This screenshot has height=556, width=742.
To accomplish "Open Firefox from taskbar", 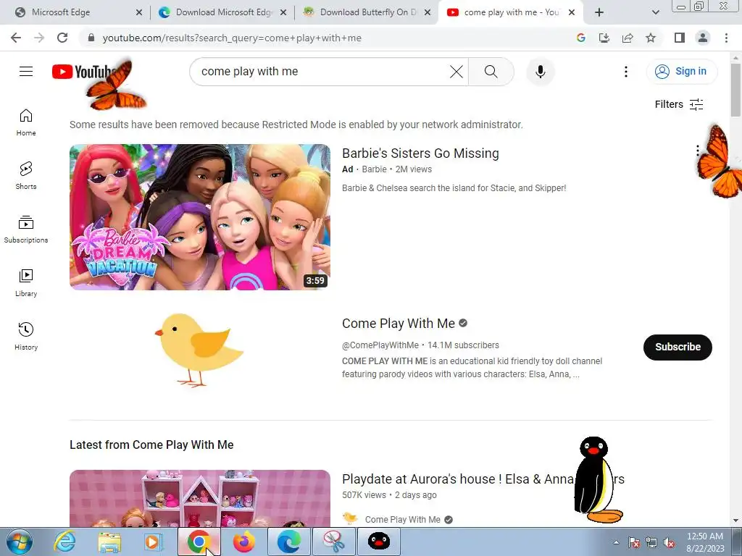I will pos(243,542).
